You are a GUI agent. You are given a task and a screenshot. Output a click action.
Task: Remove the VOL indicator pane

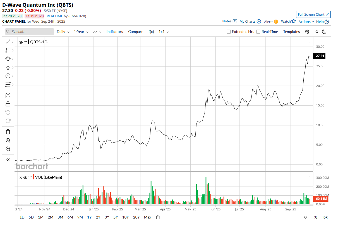(21, 177)
